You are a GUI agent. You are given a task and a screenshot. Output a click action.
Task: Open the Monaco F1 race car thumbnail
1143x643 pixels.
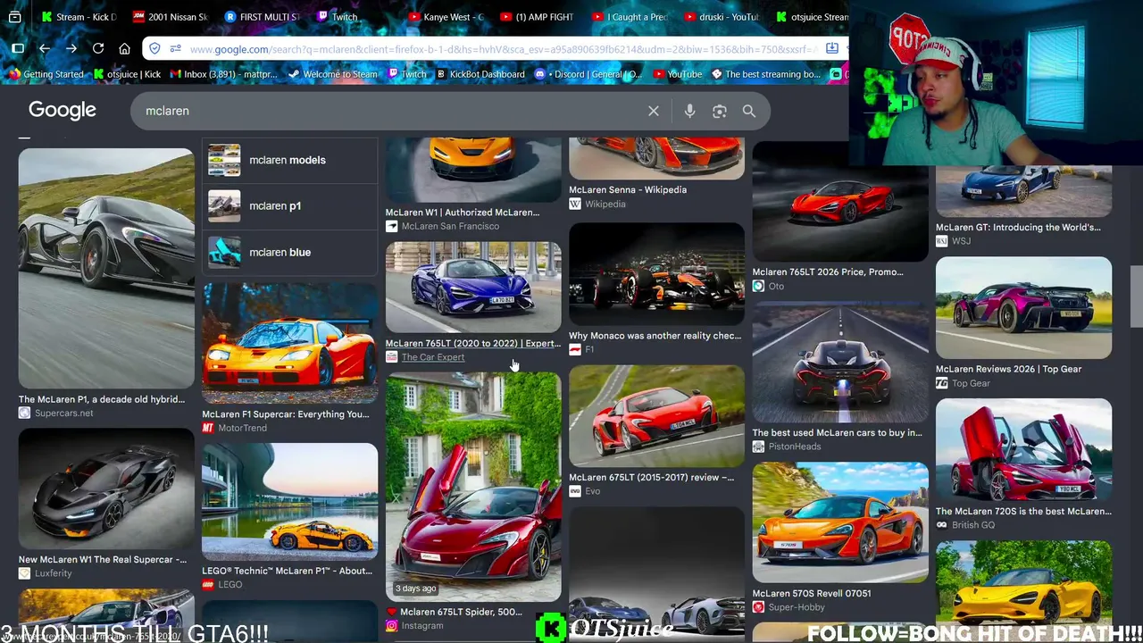point(656,274)
